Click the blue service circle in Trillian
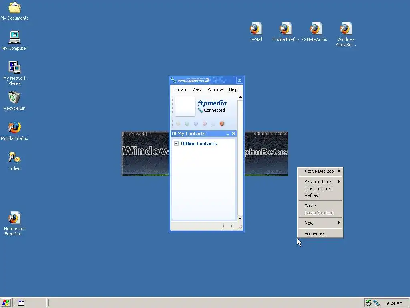The height and width of the screenshot is (308, 410). point(195,124)
